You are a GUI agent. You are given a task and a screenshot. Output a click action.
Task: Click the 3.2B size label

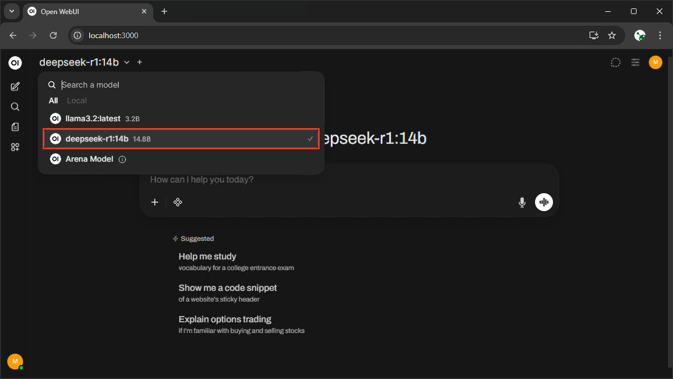click(x=132, y=119)
